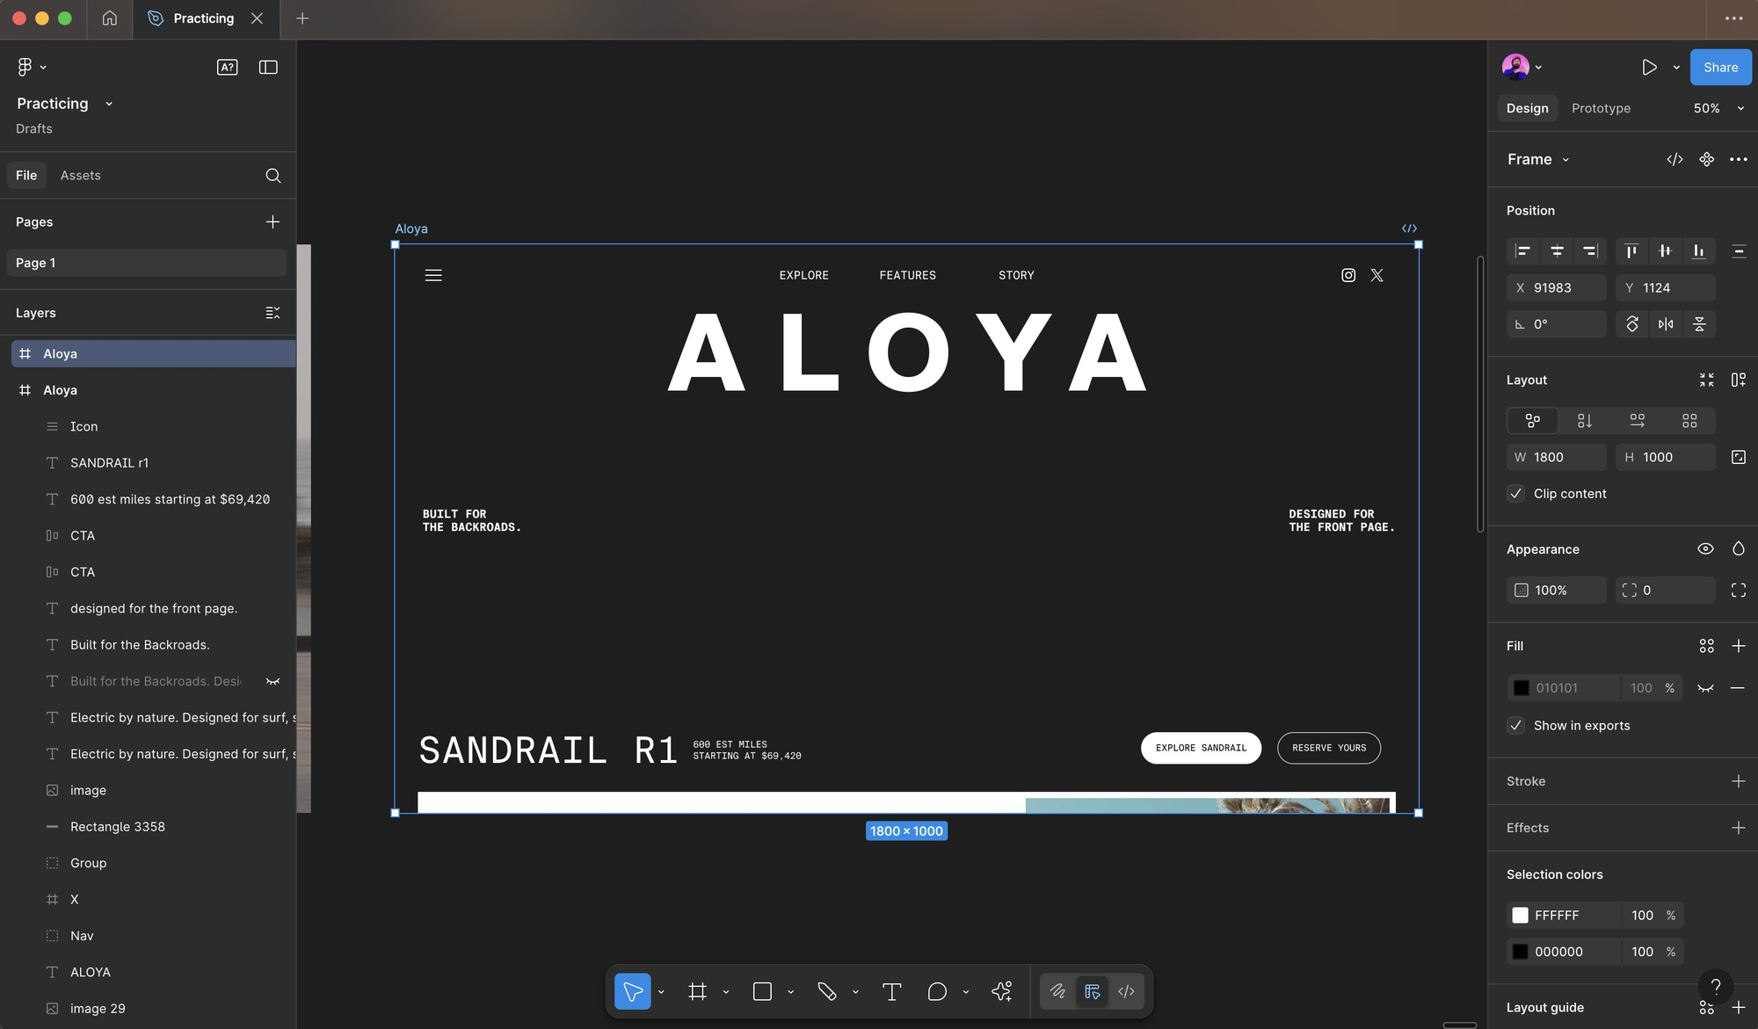Toggle fill visibility eye for 010101
The height and width of the screenshot is (1029, 1758).
tap(1705, 688)
